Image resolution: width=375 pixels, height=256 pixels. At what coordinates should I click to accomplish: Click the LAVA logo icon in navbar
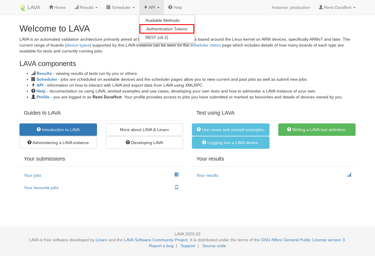coord(22,8)
